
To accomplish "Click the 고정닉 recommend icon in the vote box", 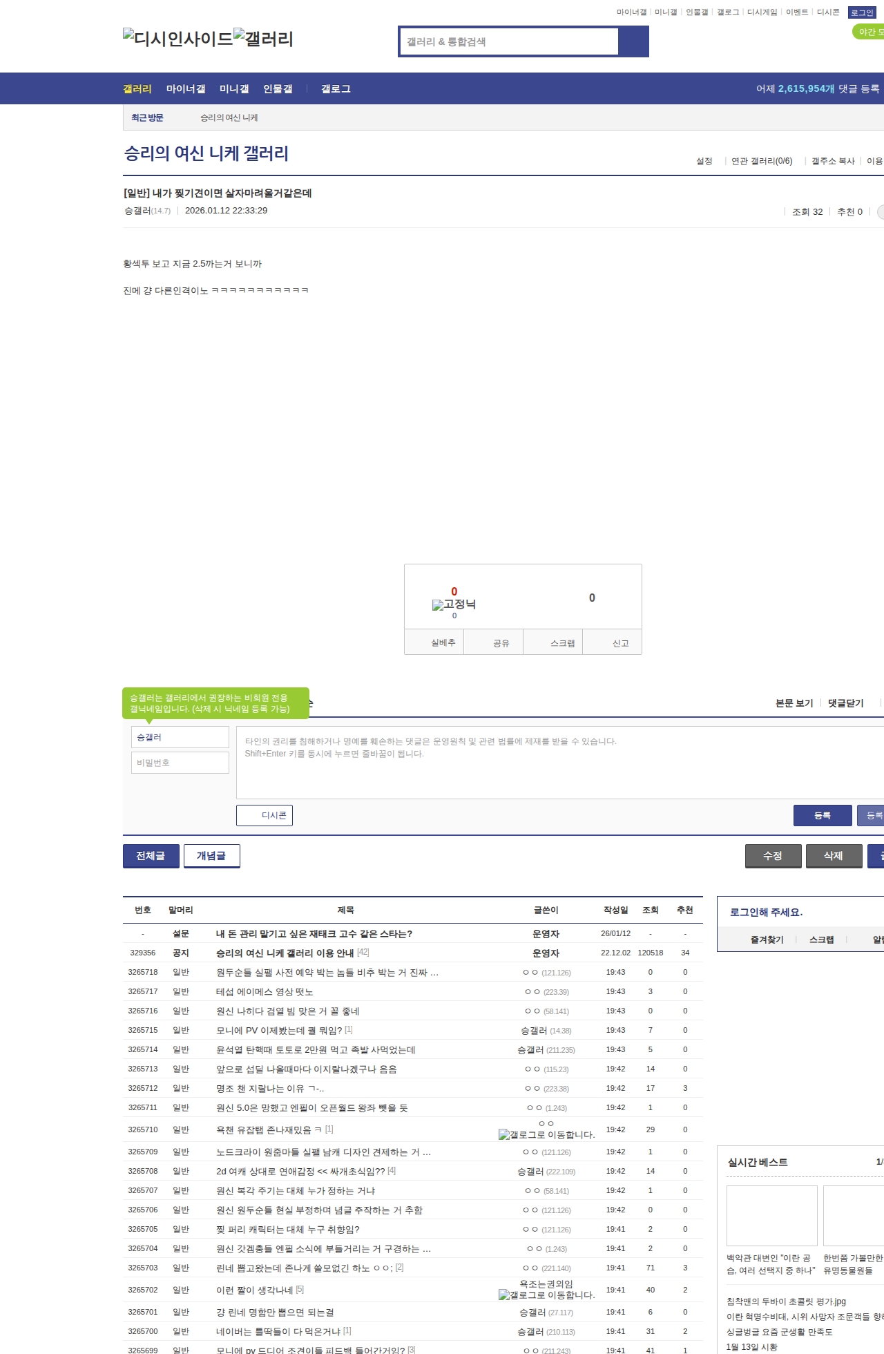I will pos(454,604).
